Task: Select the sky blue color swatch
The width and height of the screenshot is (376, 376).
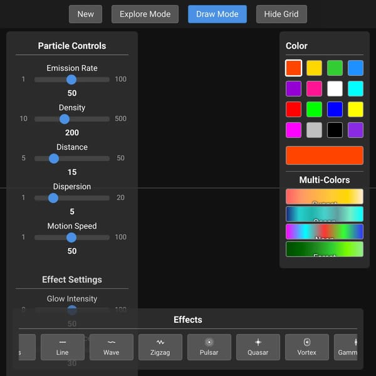Action: tap(355, 68)
